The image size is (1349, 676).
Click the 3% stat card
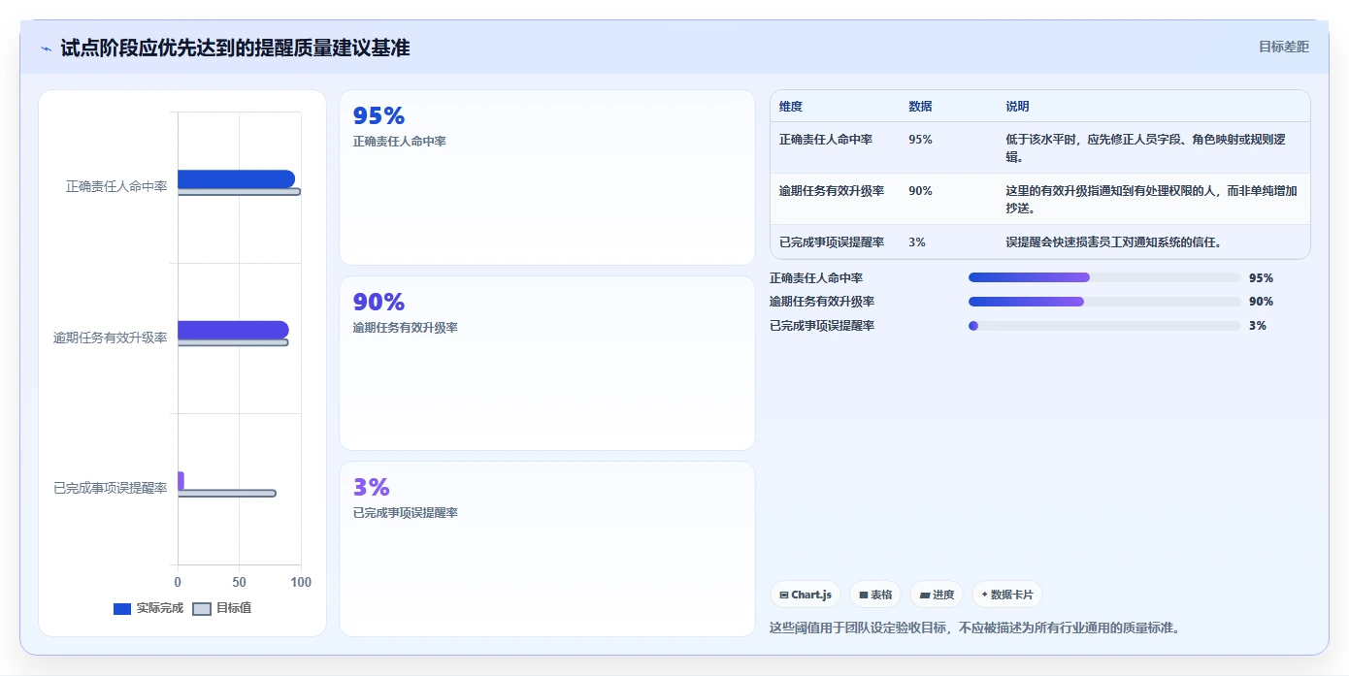[547, 549]
